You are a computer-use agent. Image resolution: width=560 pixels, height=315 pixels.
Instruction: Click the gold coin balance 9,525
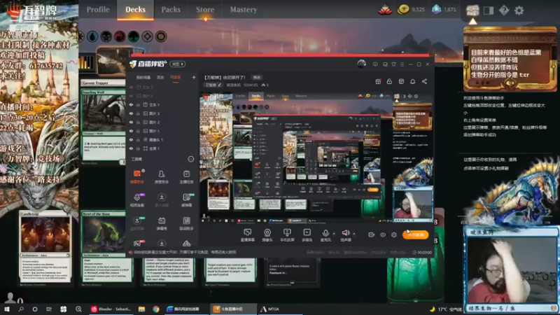click(x=412, y=10)
